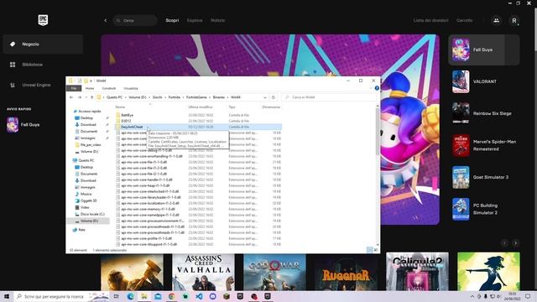The width and height of the screenshot is (537, 302).
Task: Open Musica in navigation pane
Action: pos(86,194)
